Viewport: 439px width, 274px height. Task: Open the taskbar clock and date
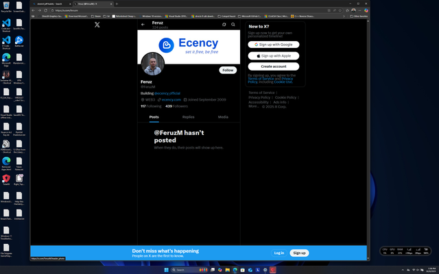[x=431, y=270]
